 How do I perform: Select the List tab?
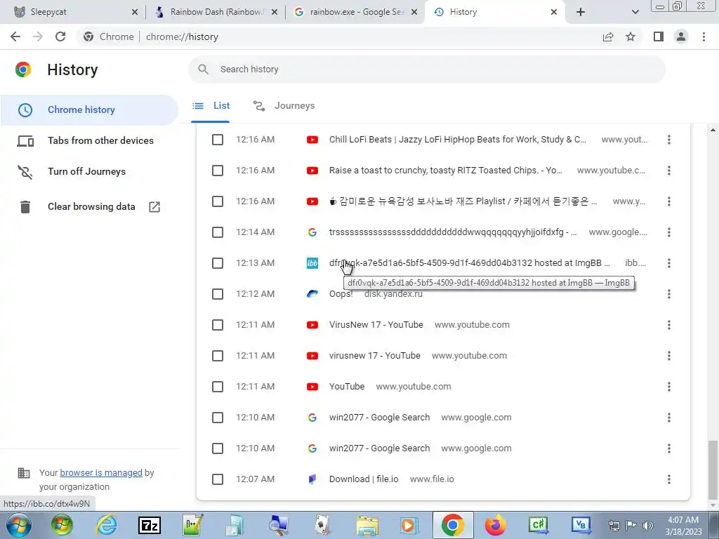(211, 106)
